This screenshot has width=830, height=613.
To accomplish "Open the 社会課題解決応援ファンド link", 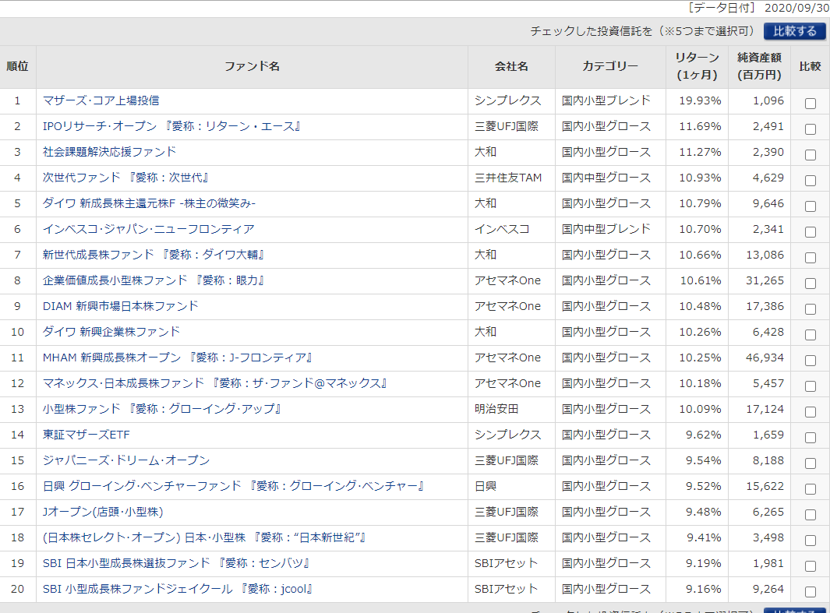I will pyautogui.click(x=109, y=152).
